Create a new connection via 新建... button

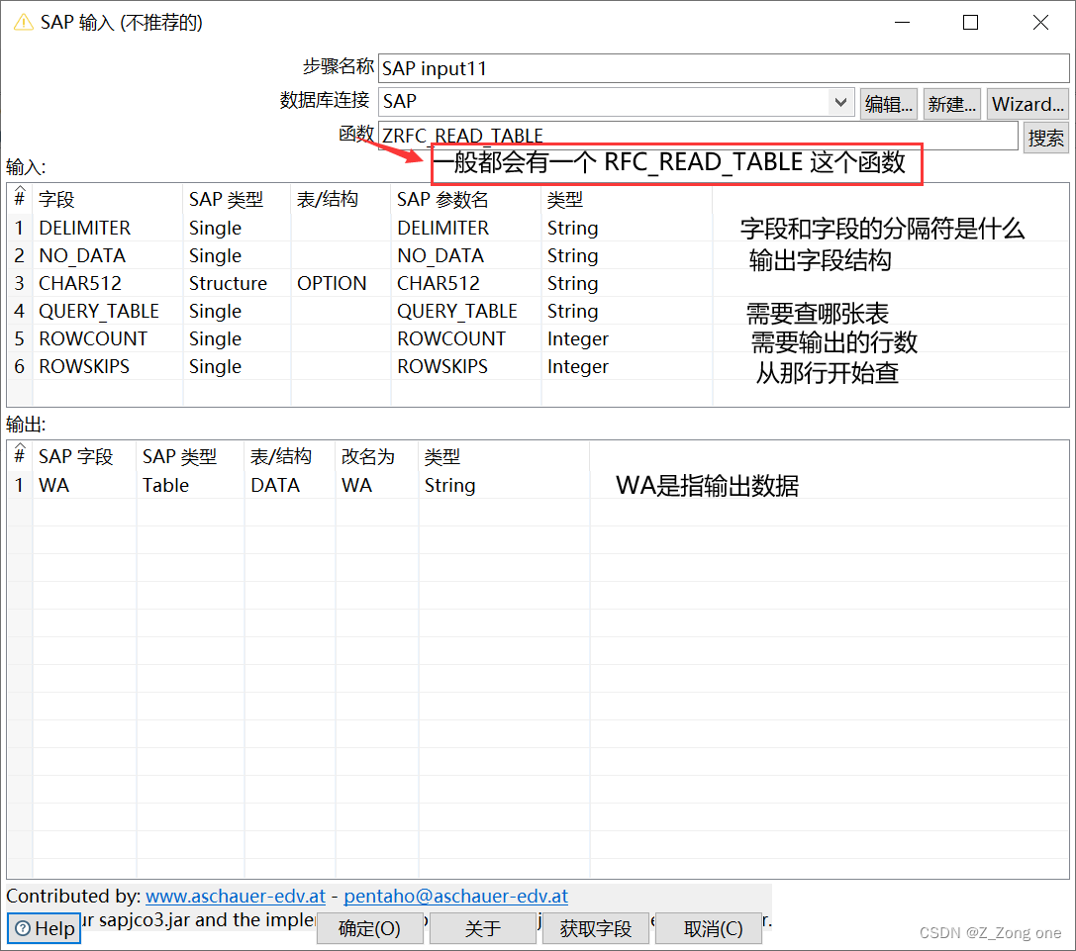point(951,104)
